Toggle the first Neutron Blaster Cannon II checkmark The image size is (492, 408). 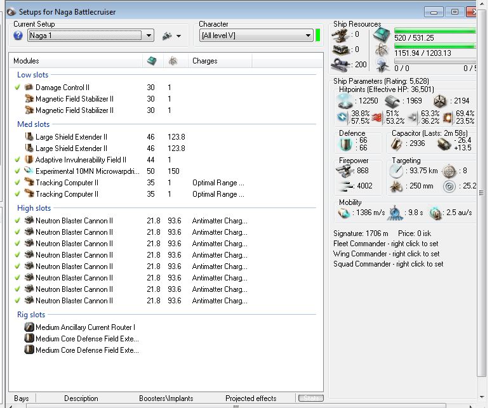point(18,220)
